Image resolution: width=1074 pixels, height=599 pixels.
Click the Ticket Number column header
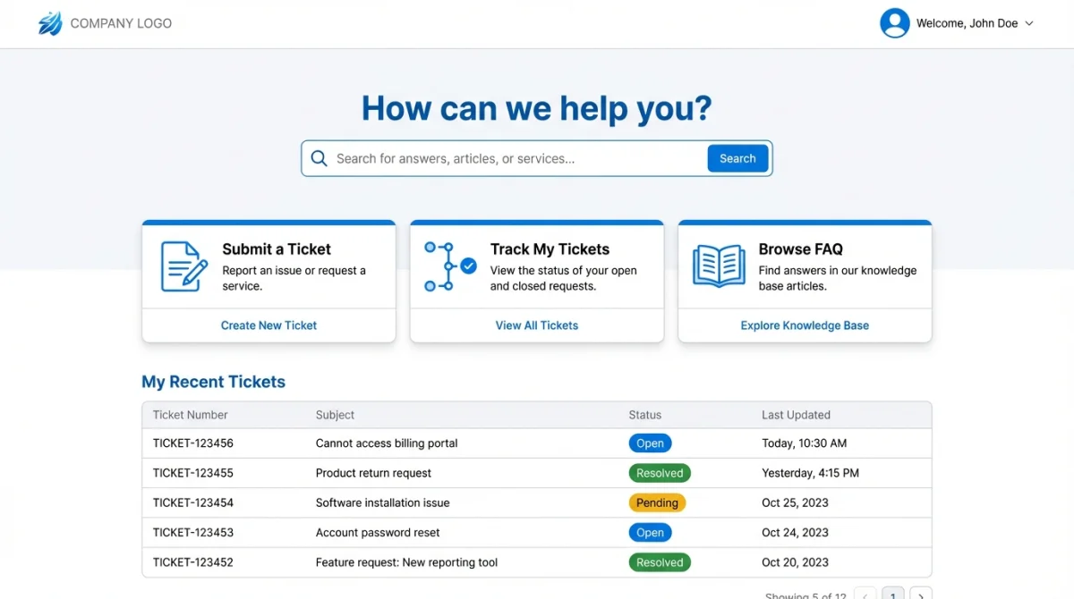point(190,415)
